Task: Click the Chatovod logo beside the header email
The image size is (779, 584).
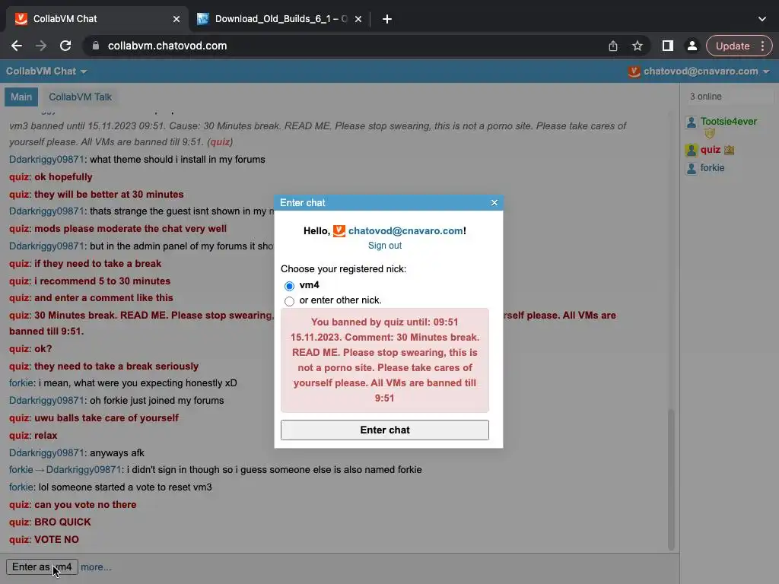Action: 634,71
